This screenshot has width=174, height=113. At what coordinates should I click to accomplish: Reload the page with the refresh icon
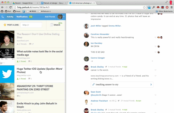(x=10, y=7)
